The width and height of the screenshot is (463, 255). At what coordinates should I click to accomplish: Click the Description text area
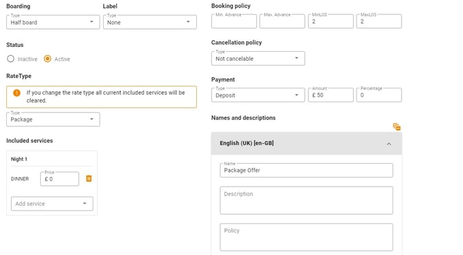(x=306, y=200)
